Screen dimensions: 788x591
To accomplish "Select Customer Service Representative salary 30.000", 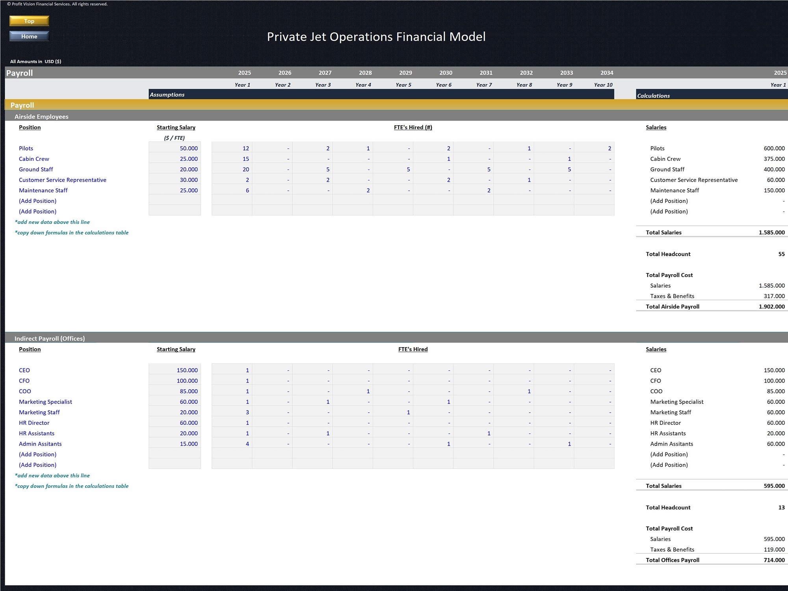I will coord(175,180).
